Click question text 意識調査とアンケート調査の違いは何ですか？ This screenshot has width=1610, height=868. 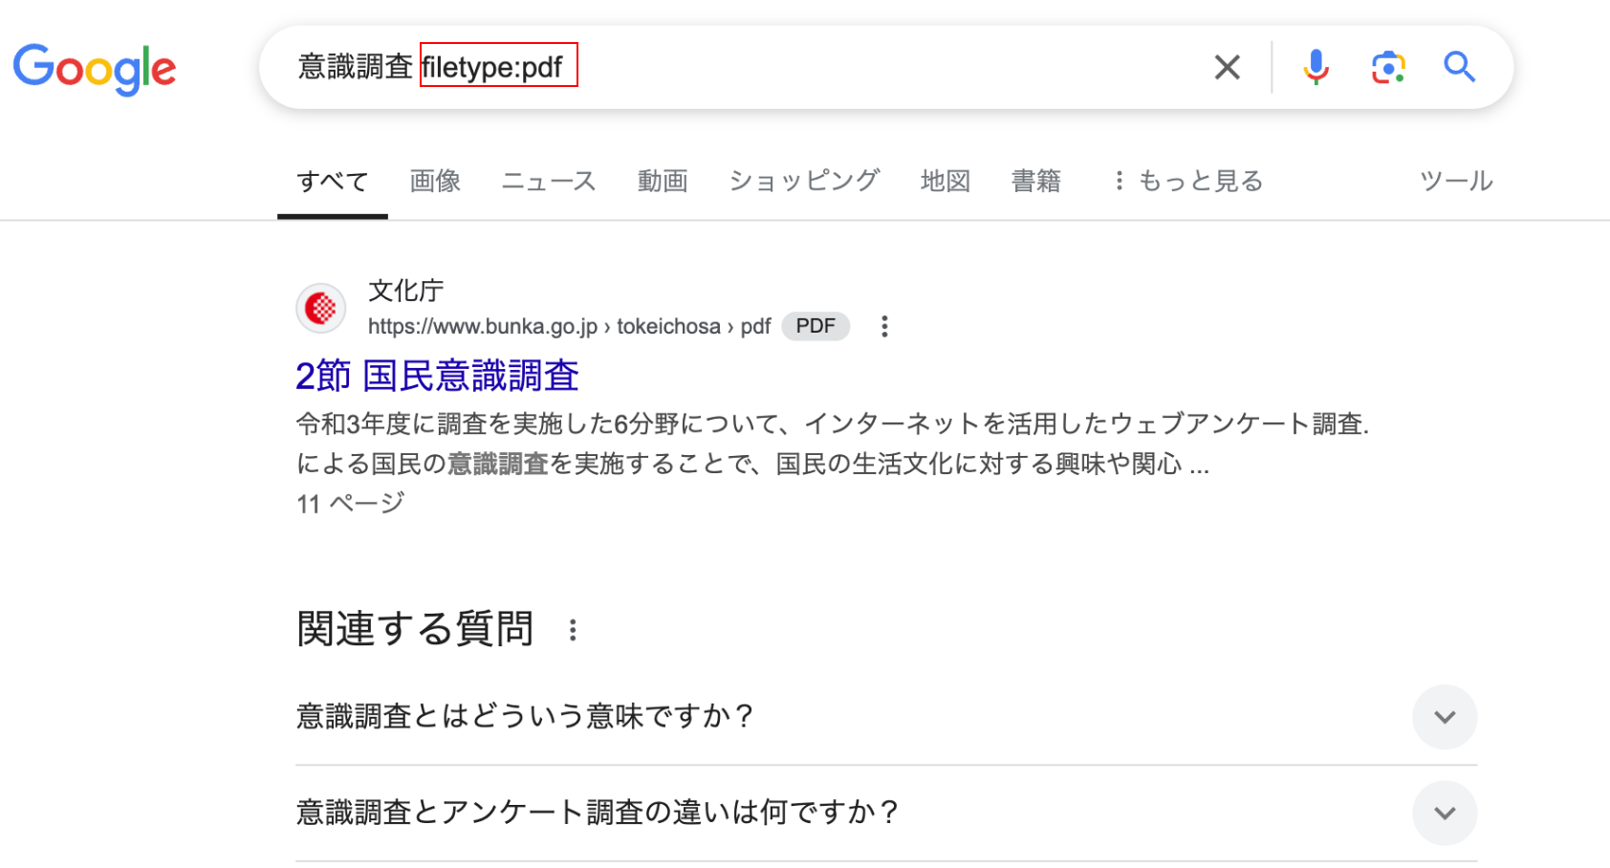(x=598, y=813)
